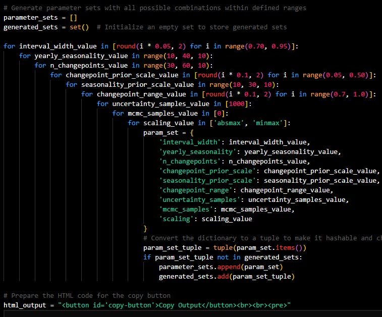Viewport: 382px width, 317px height.
Task: Click 'scaling_value' in its for loop line
Action: point(169,123)
